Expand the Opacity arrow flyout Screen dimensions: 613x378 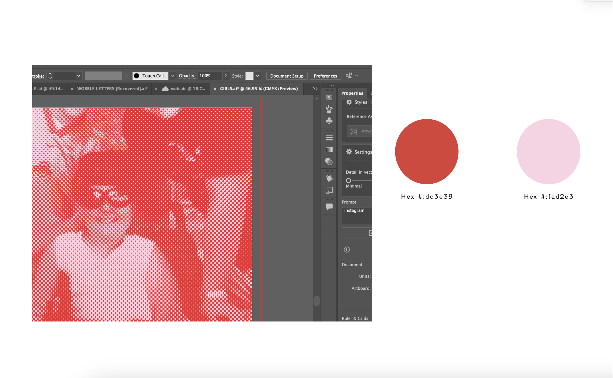[x=226, y=76]
